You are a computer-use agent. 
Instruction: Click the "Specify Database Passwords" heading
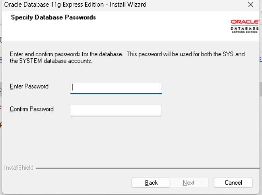(x=53, y=17)
